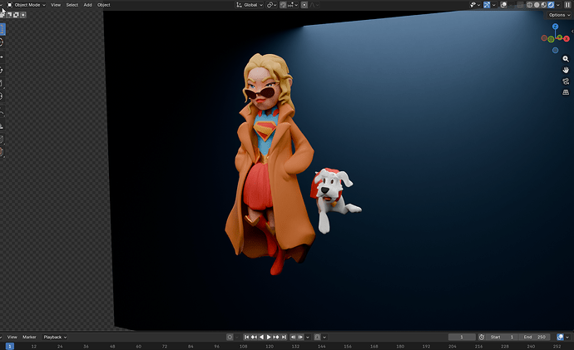Click the End frame field showing 250
The height and width of the screenshot is (350, 574).
pyautogui.click(x=534, y=337)
